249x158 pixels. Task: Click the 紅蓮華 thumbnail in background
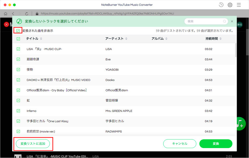click(x=18, y=156)
